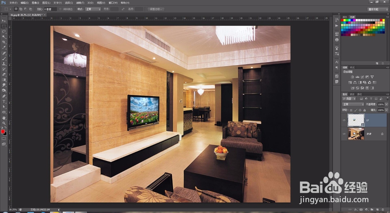Open the Layer menu

click(46, 3)
